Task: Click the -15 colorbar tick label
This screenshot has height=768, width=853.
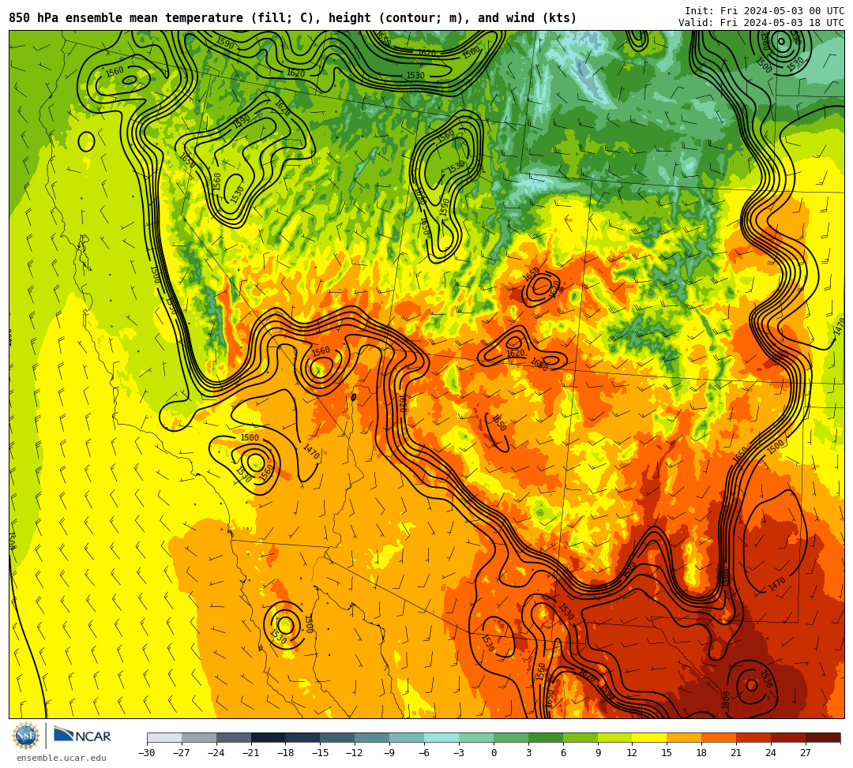Action: (321, 753)
